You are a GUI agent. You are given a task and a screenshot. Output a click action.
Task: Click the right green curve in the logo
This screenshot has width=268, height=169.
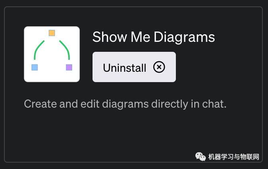point(65,49)
